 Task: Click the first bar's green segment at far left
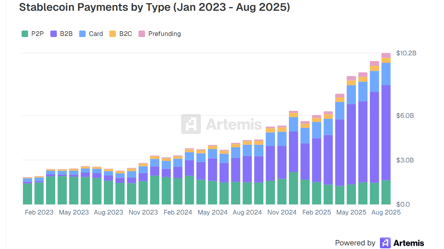[x=27, y=194]
